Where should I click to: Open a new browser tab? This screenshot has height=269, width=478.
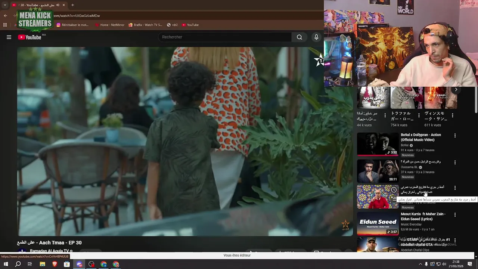72,5
